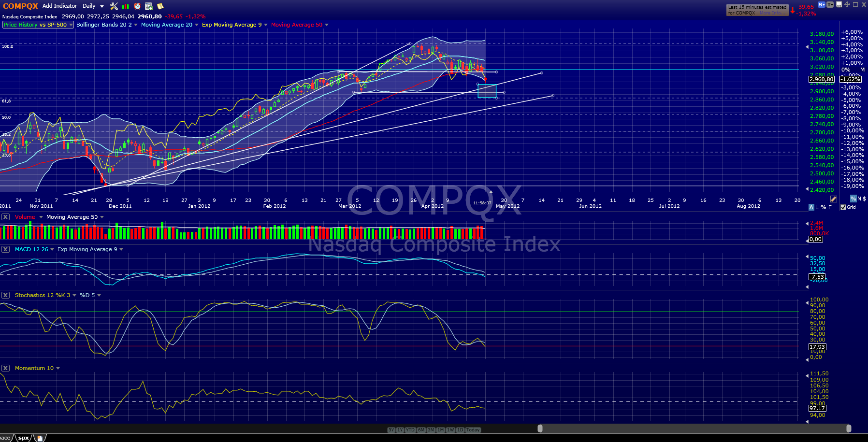Select the 5Y time range
The height and width of the screenshot is (442, 868).
click(391, 430)
